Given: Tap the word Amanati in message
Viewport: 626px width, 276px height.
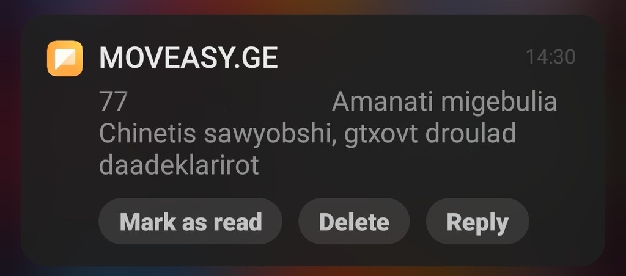Looking at the screenshot, I should click(x=383, y=101).
